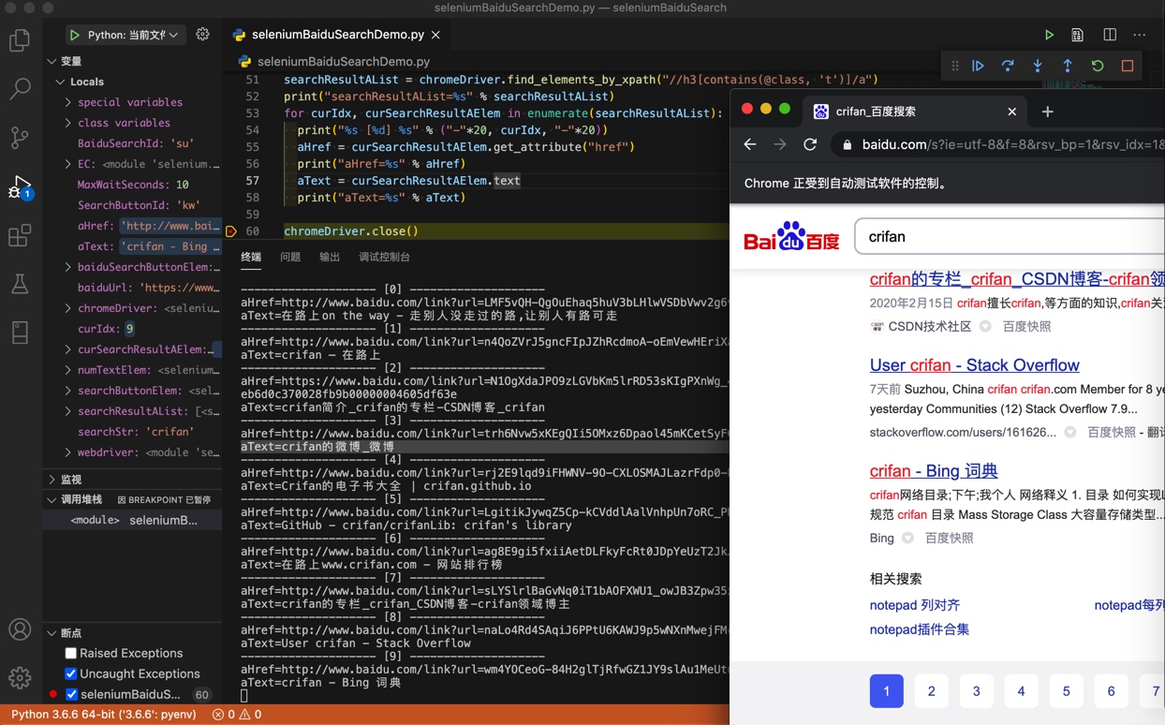Switch to the 终端 terminal tab
1165x725 pixels.
[251, 257]
